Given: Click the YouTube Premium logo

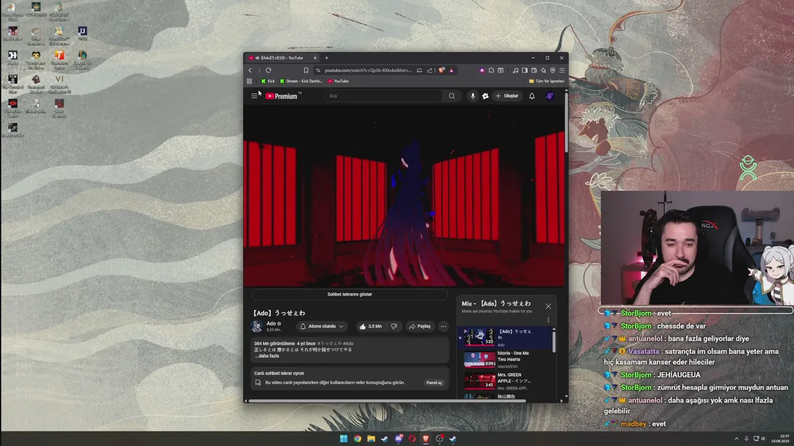Looking at the screenshot, I should [283, 96].
